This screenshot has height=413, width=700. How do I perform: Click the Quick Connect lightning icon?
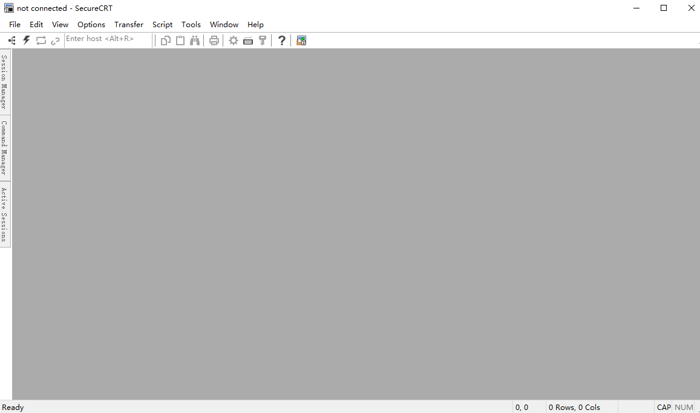pyautogui.click(x=27, y=40)
